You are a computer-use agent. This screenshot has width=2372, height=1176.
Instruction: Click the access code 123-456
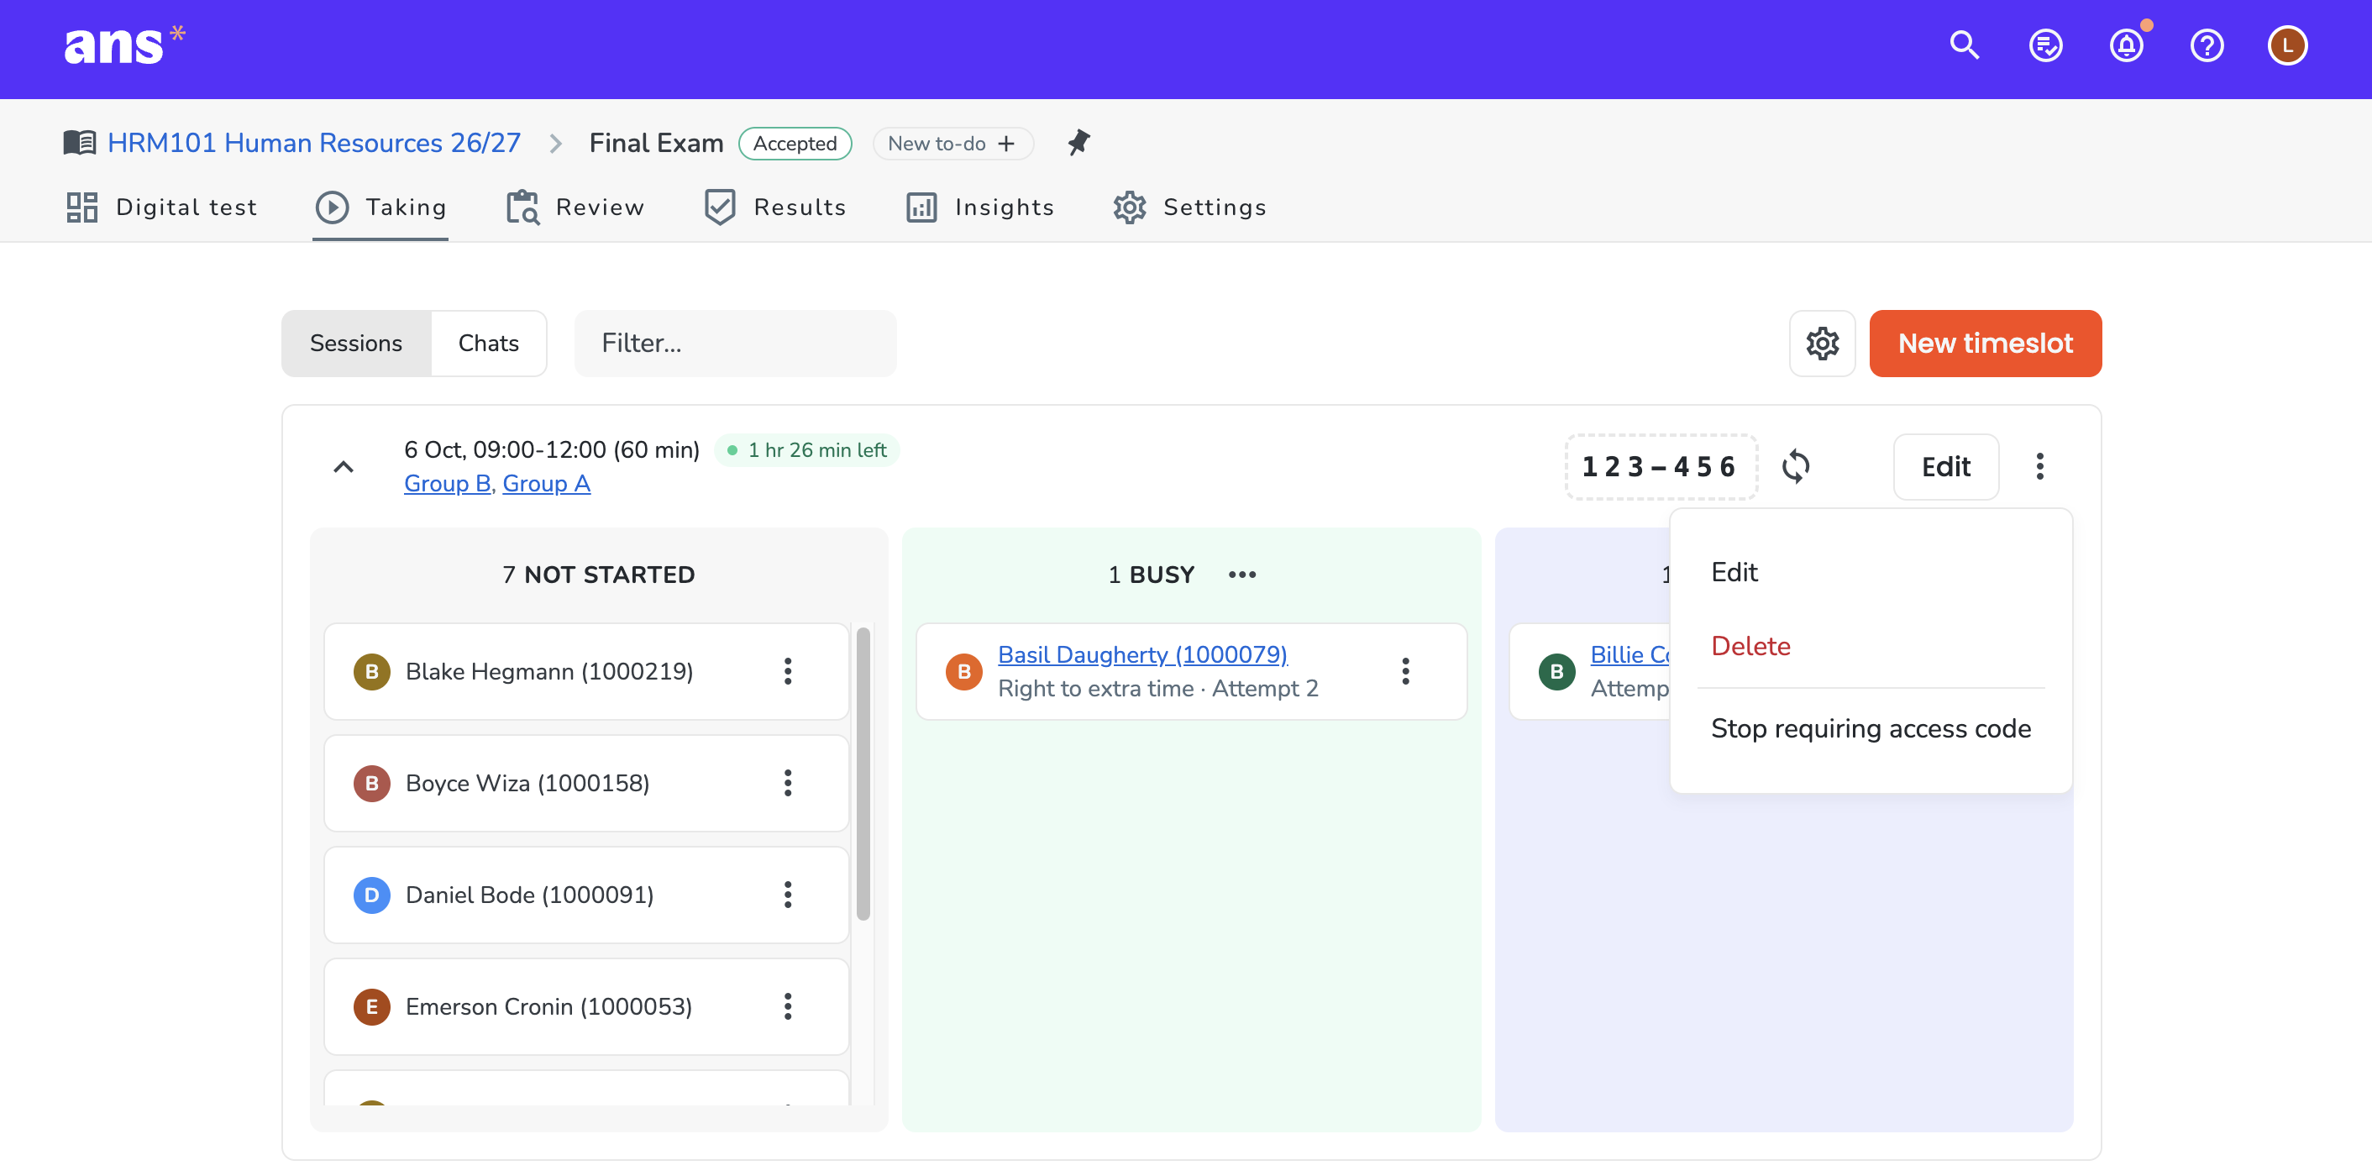coord(1661,467)
